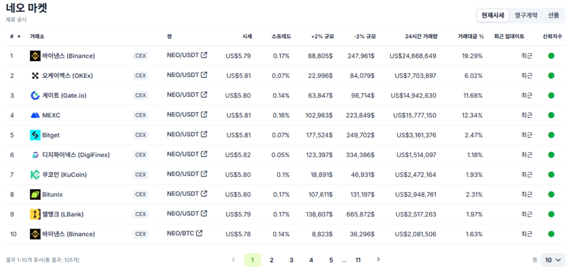Open external link icon for MEXC NEO/USDT

(x=204, y=114)
